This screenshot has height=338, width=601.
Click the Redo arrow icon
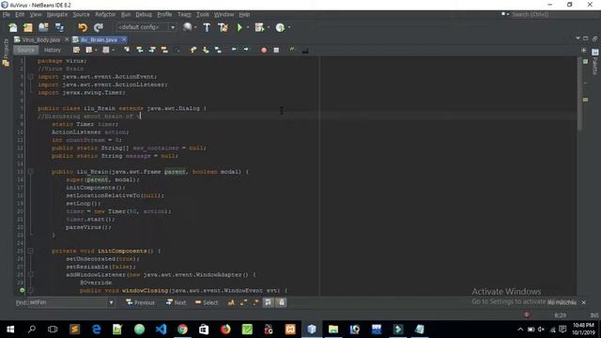[99, 27]
